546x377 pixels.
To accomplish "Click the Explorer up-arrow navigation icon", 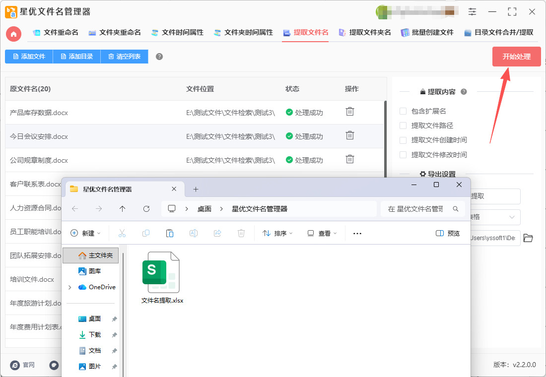I will coord(123,209).
